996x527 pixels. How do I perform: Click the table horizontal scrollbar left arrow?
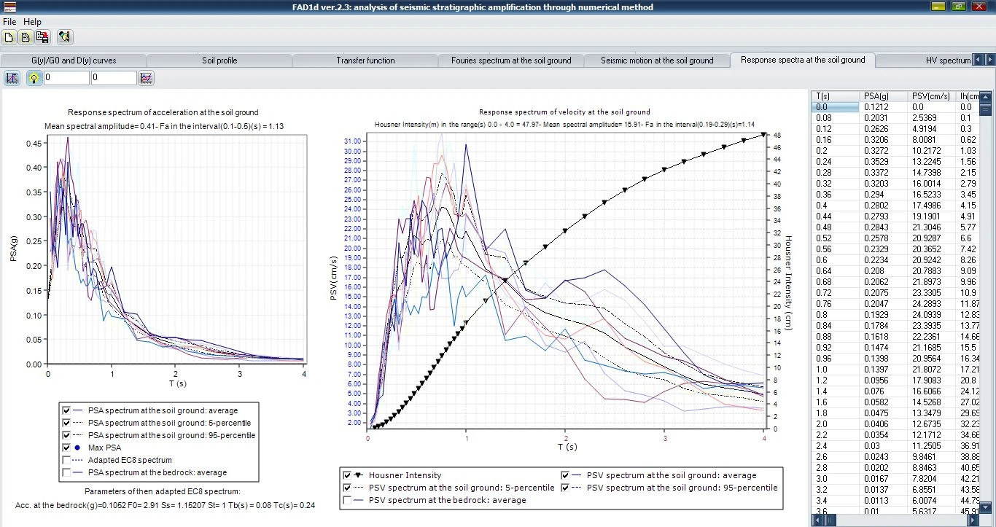(817, 520)
